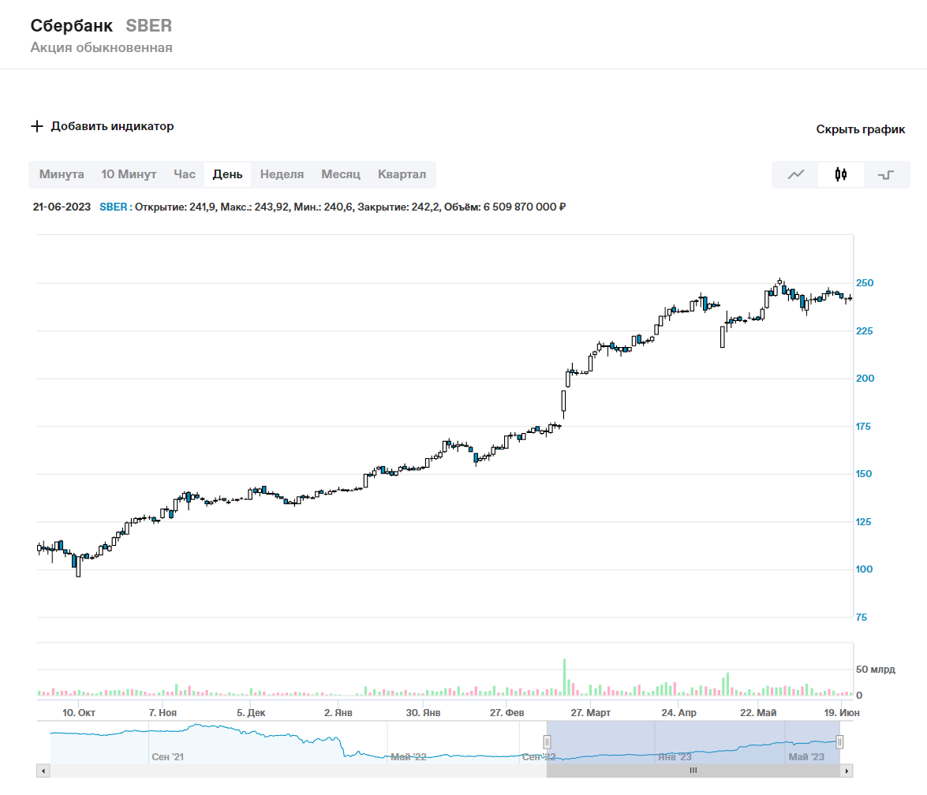Image resolution: width=927 pixels, height=795 pixels.
Task: Open Добавить индикатор option
Action: [x=112, y=126]
